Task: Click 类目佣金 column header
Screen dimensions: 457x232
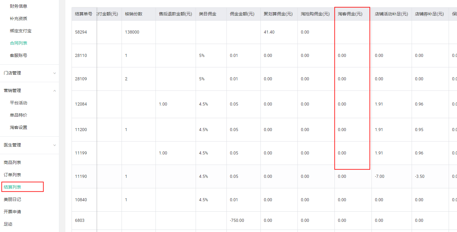Action: (208, 14)
